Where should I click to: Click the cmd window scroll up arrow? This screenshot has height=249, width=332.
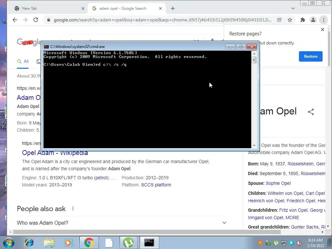point(254,53)
